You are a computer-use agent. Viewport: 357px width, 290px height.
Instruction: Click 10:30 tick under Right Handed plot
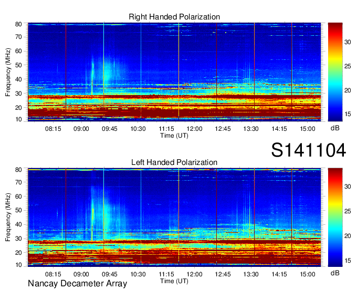coord(138,129)
